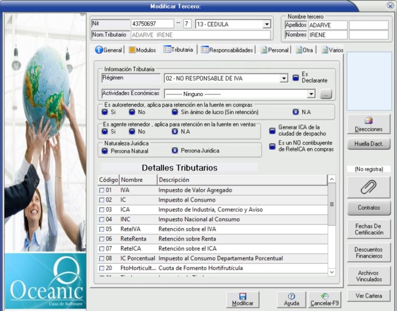Open the 13 - CEDULA document type dropdown

click(x=266, y=24)
